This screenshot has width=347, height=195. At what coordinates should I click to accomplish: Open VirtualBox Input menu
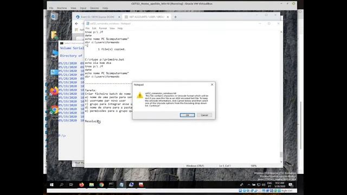click(83, 8)
